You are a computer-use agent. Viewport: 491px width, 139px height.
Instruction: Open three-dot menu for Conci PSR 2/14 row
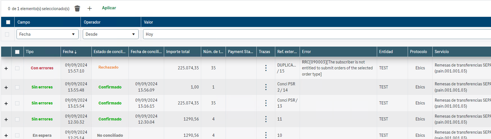(266, 87)
